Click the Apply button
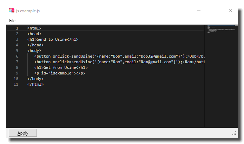The height and width of the screenshot is (144, 244). click(23, 133)
